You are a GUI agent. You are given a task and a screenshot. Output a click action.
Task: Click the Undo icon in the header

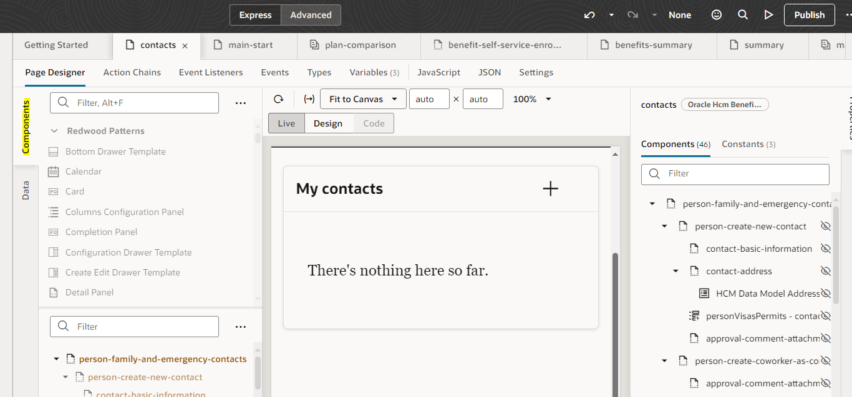click(x=589, y=14)
